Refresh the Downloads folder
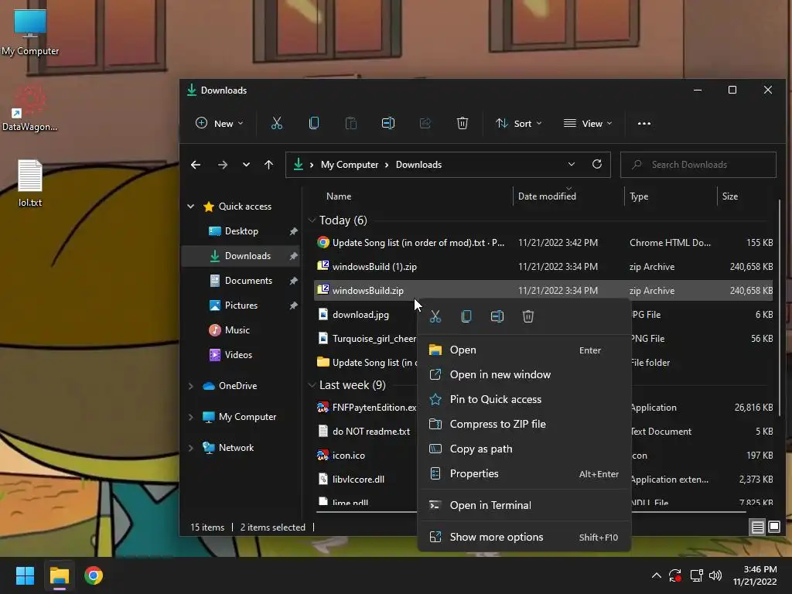The width and height of the screenshot is (792, 594). 597,164
